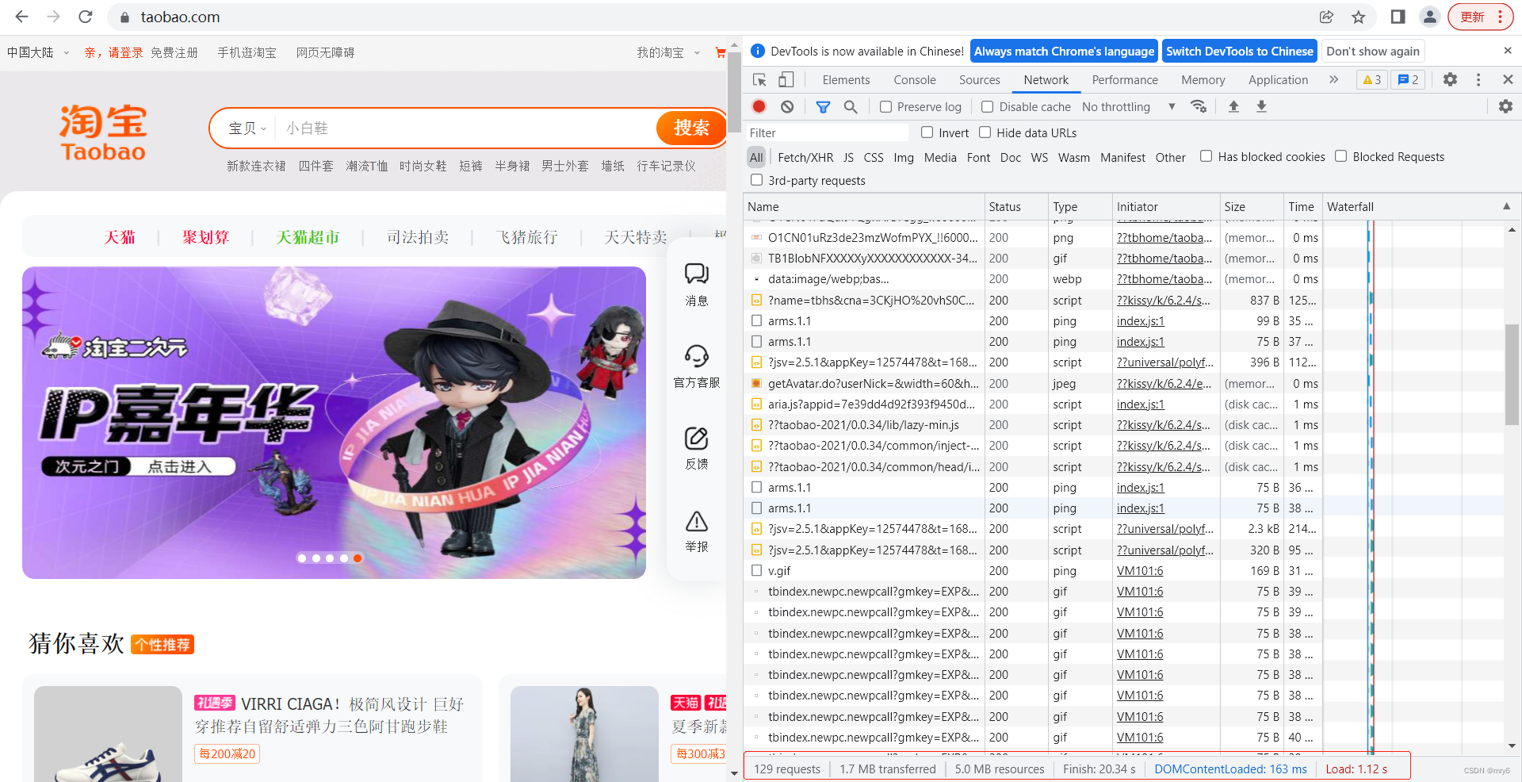
Task: Click the DevTools request list scrollbar
Action: click(1512, 374)
